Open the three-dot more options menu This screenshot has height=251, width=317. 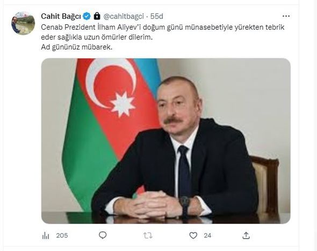tap(286, 16)
